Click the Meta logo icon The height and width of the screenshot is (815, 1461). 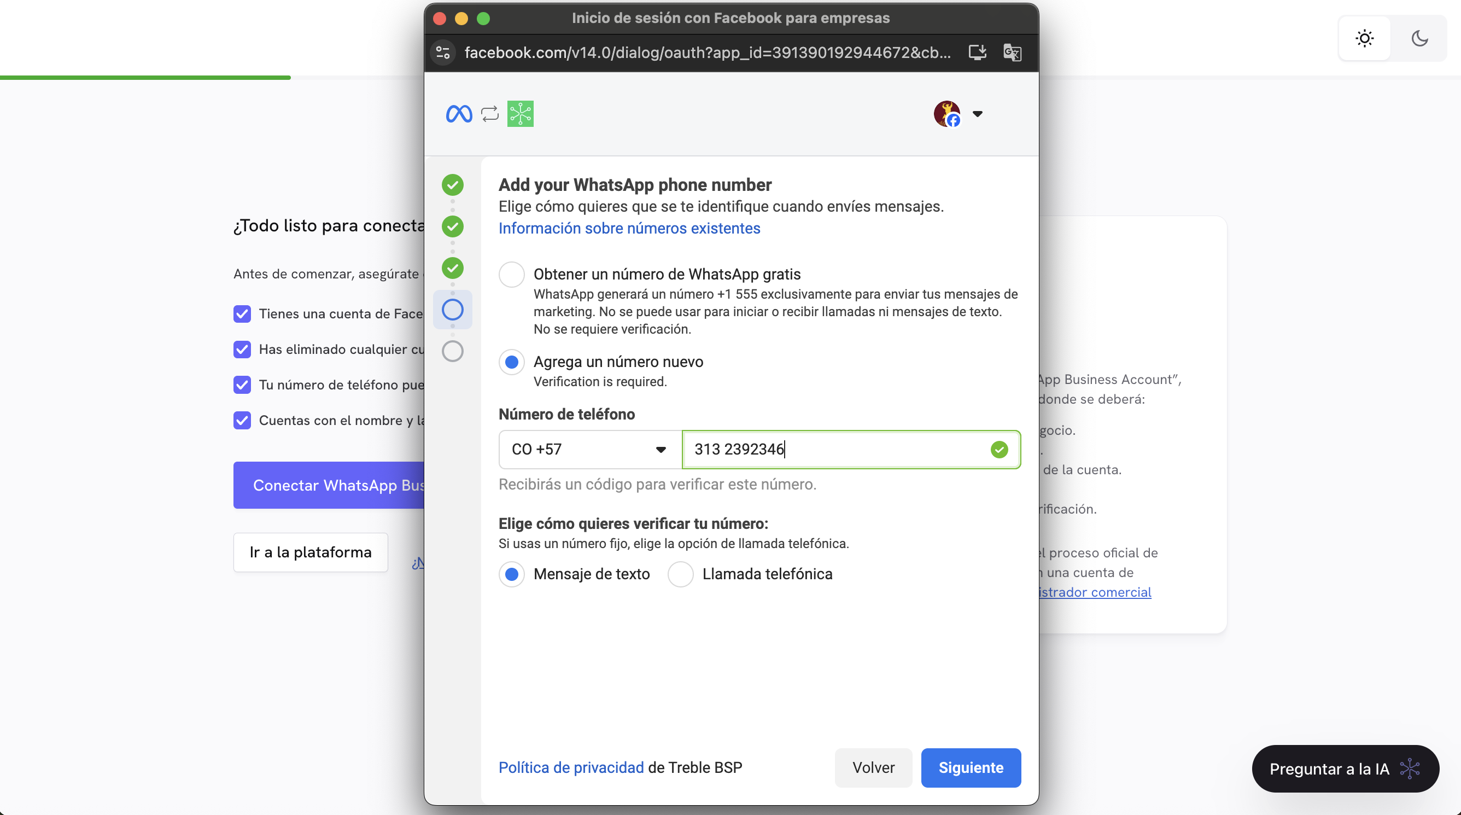tap(459, 114)
